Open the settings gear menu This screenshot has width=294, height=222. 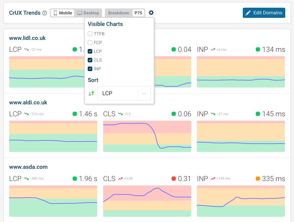151,13
